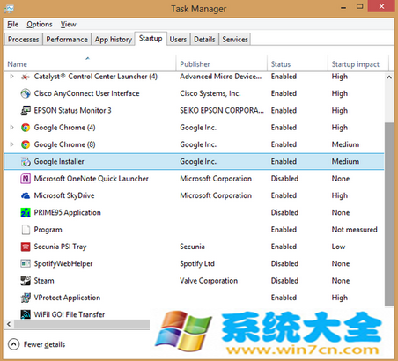Collapse view with Fewer details arrow icon
398x361 pixels.
pyautogui.click(x=13, y=344)
